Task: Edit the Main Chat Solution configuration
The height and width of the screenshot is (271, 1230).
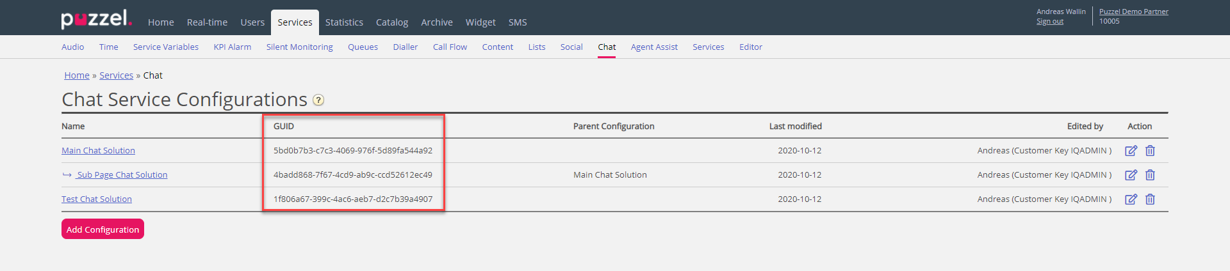Action: pyautogui.click(x=1131, y=151)
